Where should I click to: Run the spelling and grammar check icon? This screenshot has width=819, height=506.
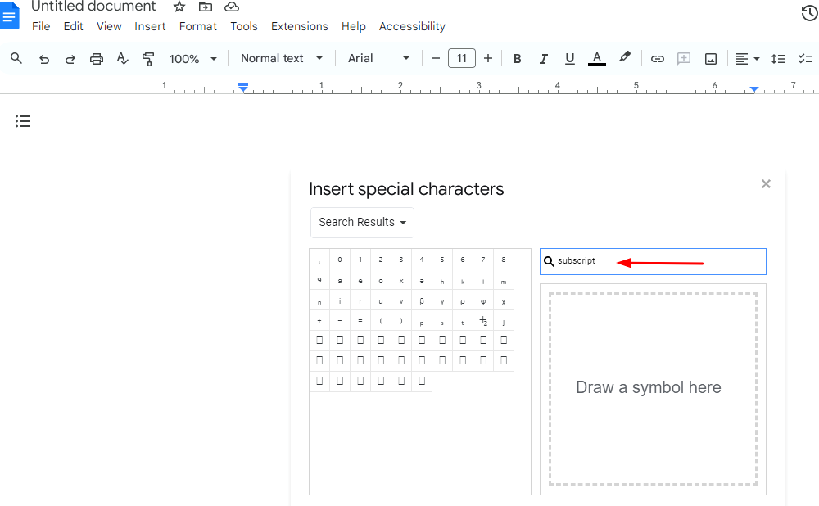(123, 58)
